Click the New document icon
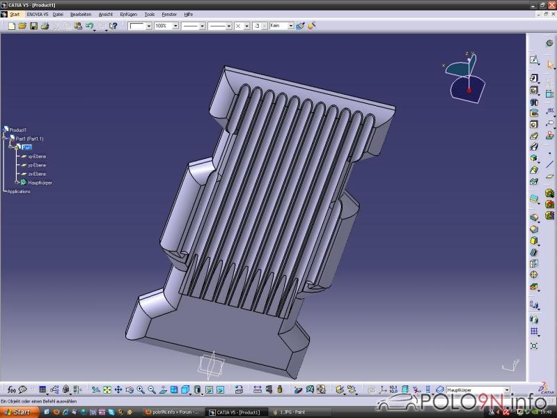This screenshot has height=418, width=557. coord(12,26)
